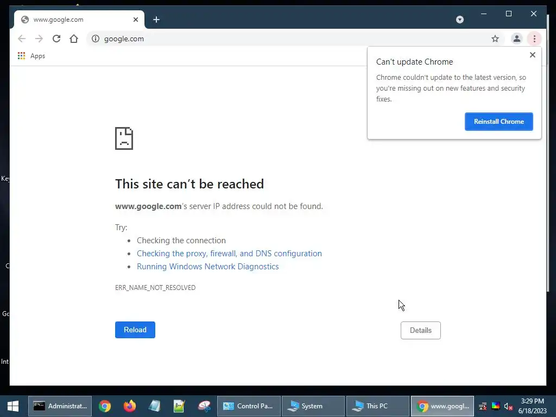
Task: Open the Apps grid shortcut
Action: click(31, 56)
